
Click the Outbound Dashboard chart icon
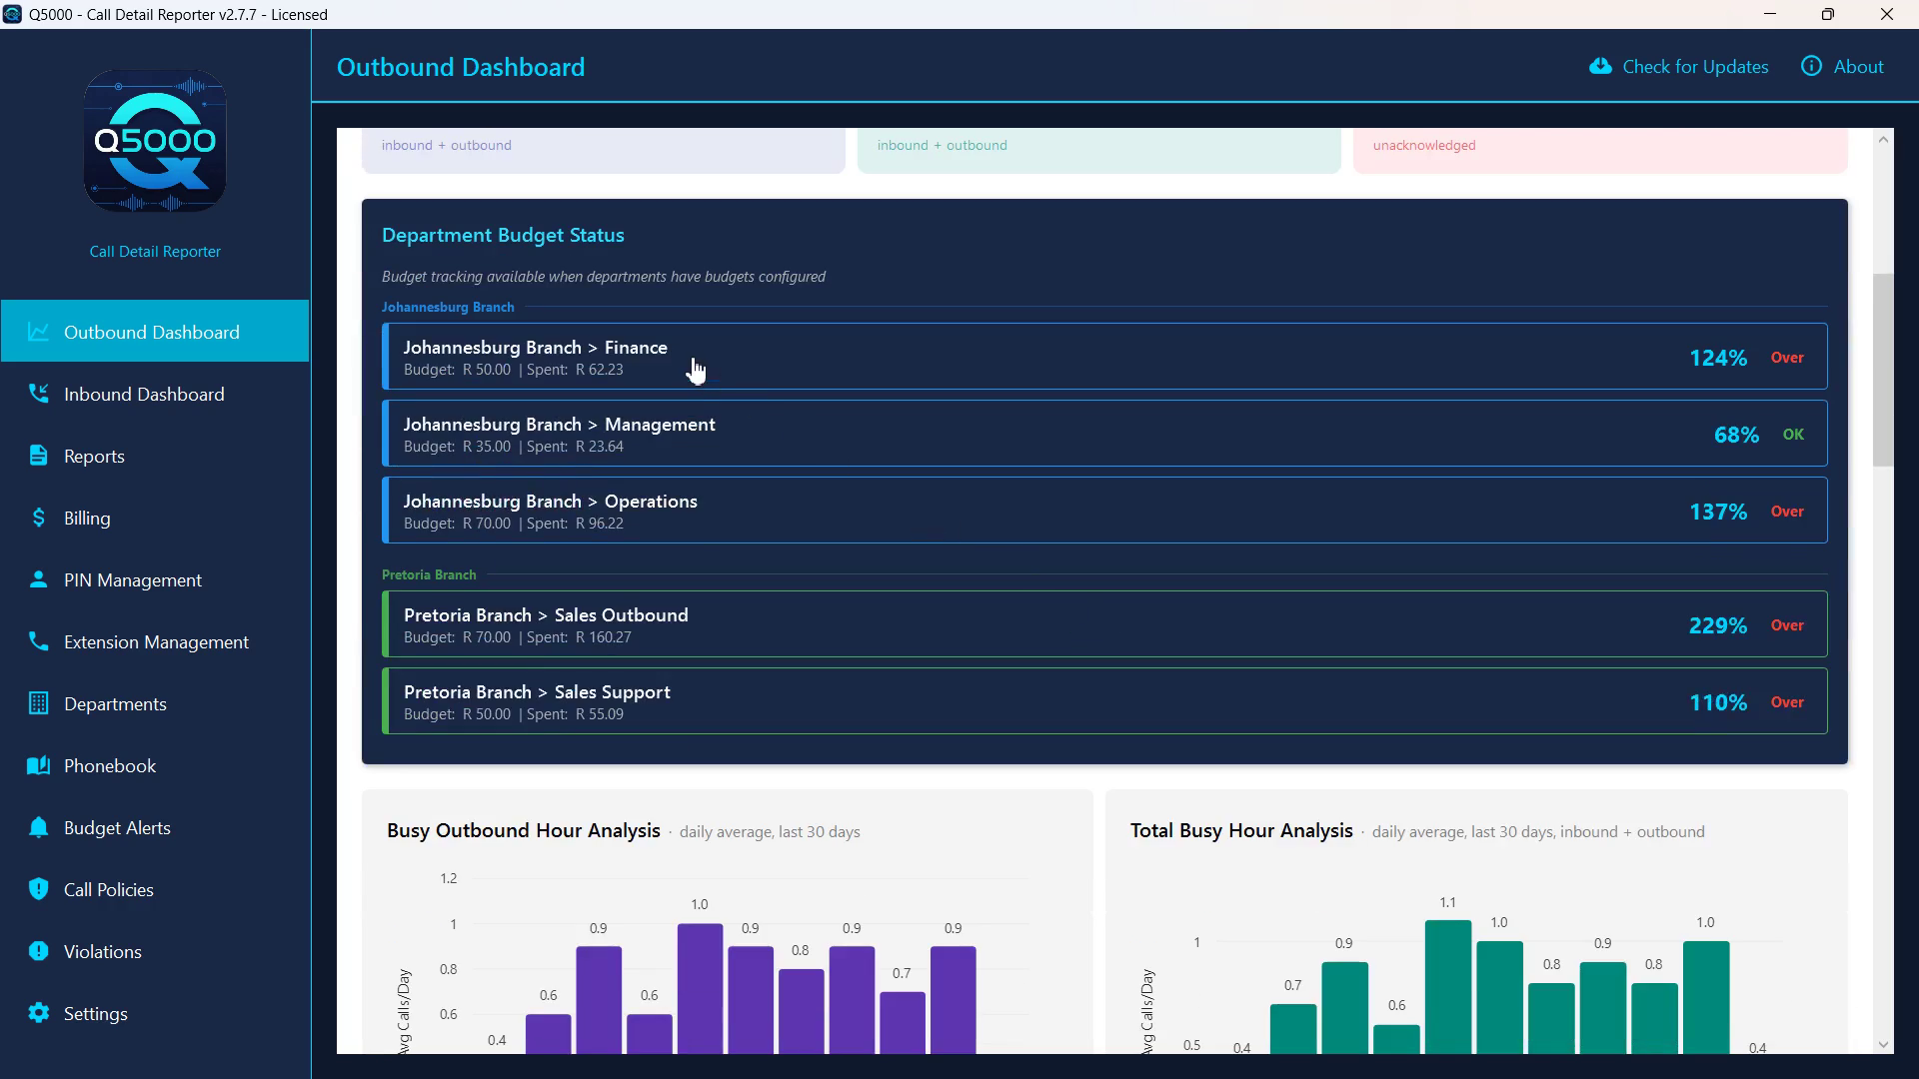tap(38, 332)
